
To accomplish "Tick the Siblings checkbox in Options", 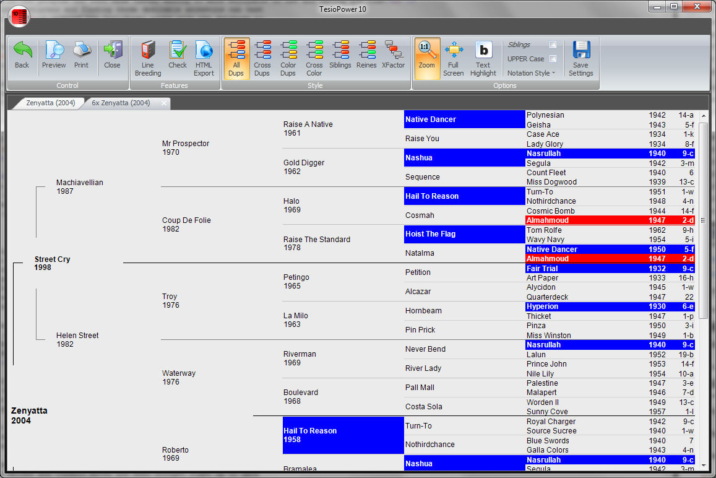I will click(553, 45).
